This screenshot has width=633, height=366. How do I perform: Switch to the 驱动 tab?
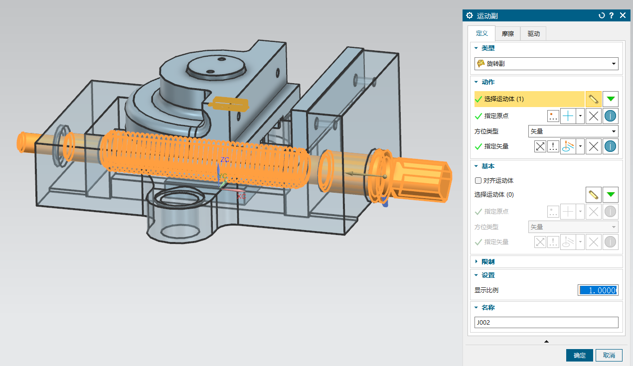[533, 34]
